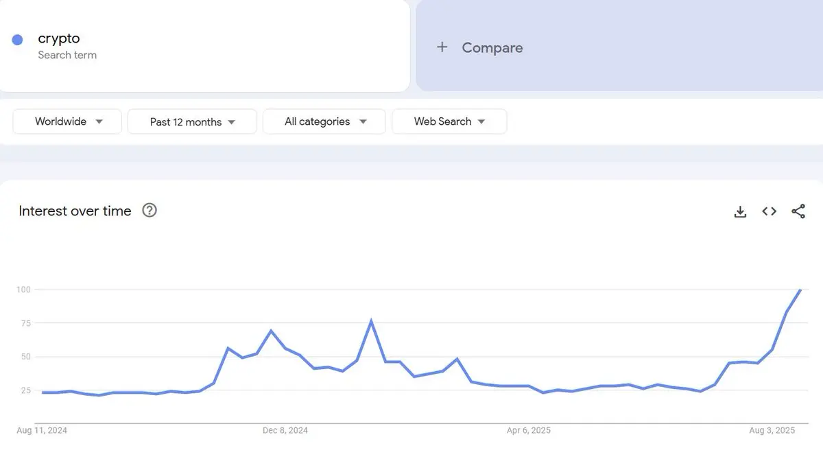
Task: Expand the Worldwide region dropdown
Action: click(67, 121)
